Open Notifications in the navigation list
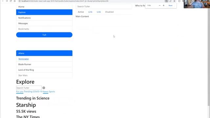The width and height of the screenshot is (210, 118). coord(44,18)
